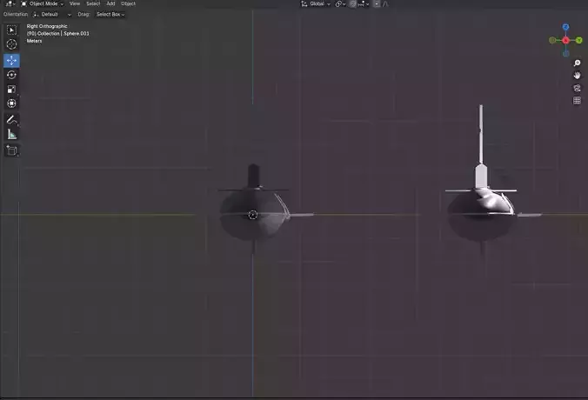
Task: Switch to the Scale tool
Action: [x=11, y=89]
